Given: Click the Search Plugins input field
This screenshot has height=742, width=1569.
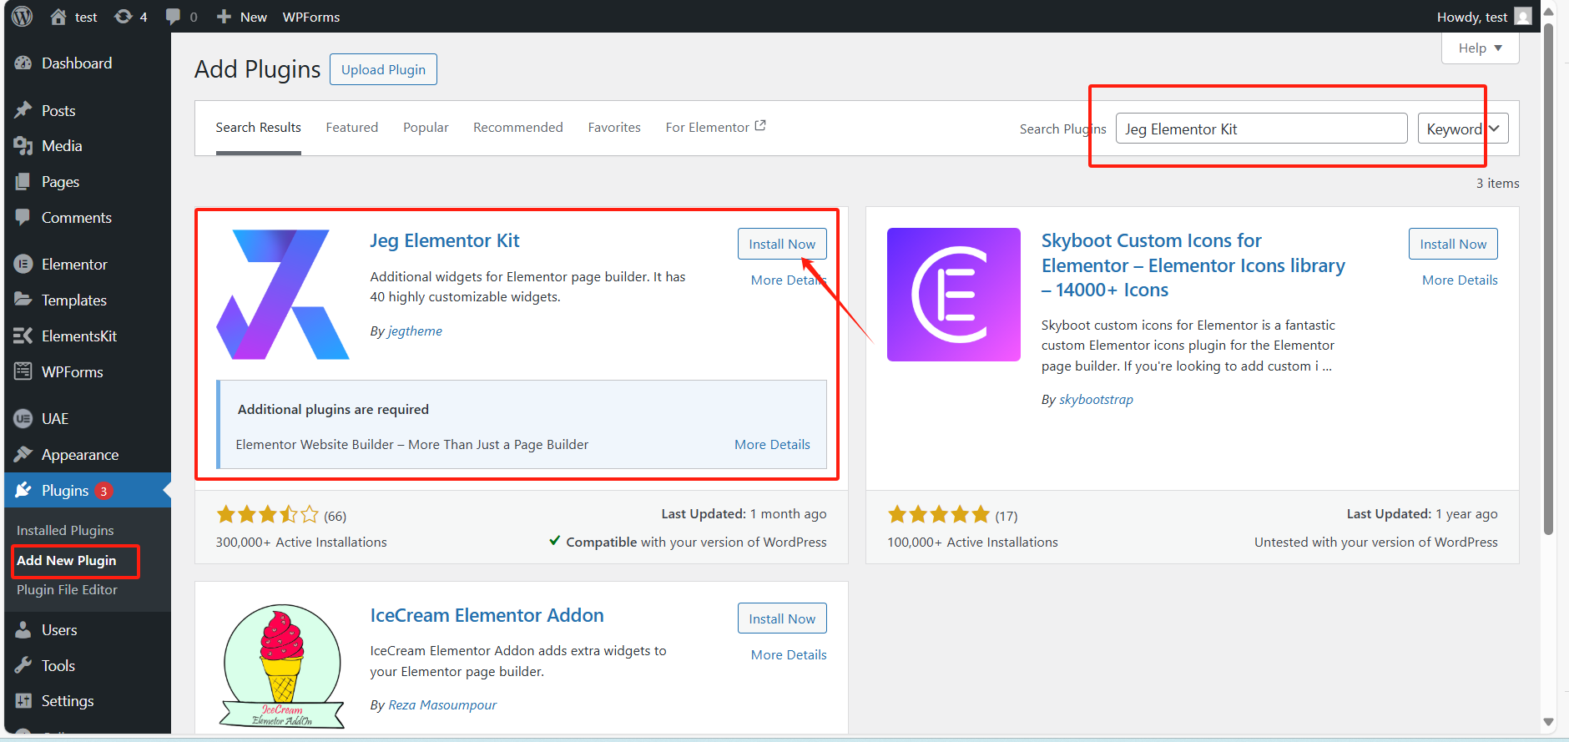Looking at the screenshot, I should click(x=1261, y=129).
